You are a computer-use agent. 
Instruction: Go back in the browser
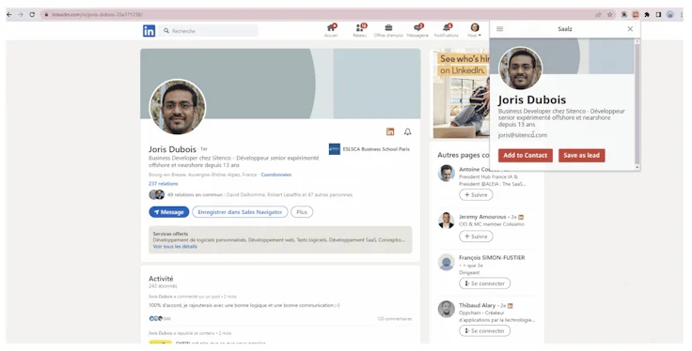tap(9, 14)
